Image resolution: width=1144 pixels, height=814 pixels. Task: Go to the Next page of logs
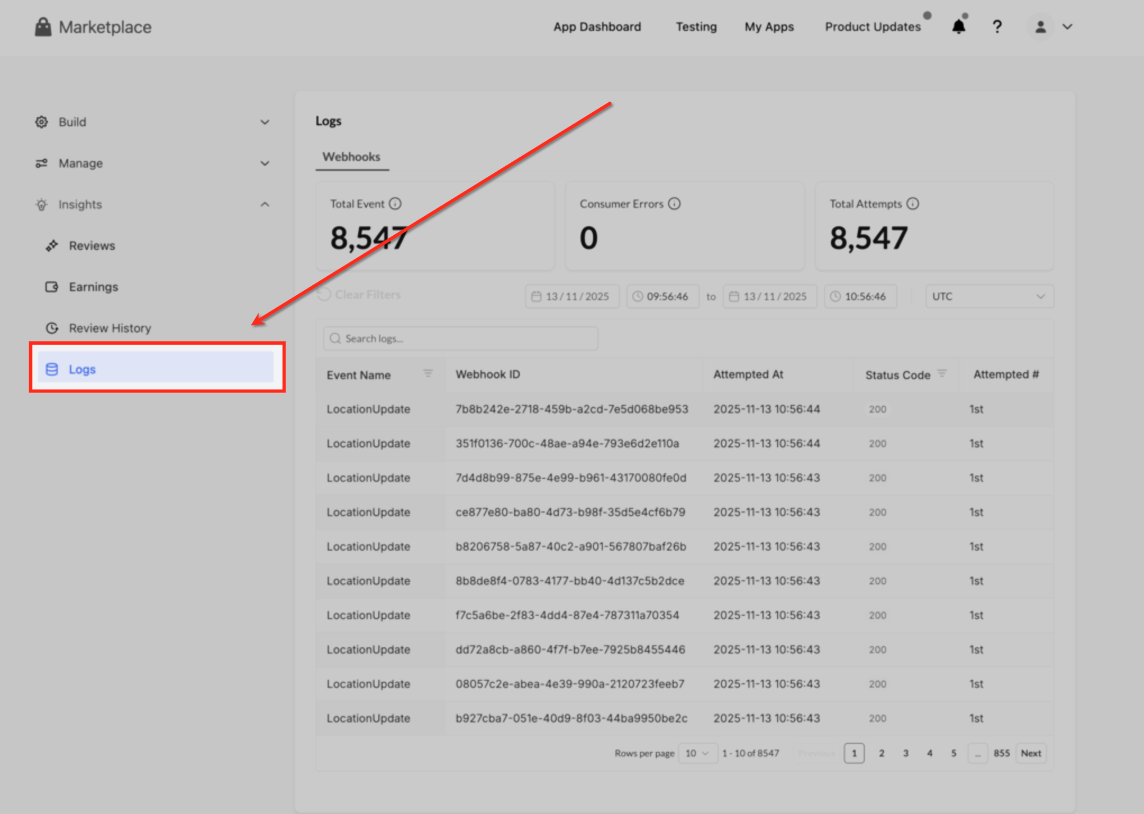pos(1030,753)
